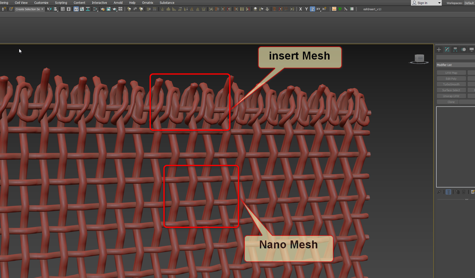Open the Rendered Frame Window icon
This screenshot has height=278, width=475.
pyautogui.click(x=109, y=9)
